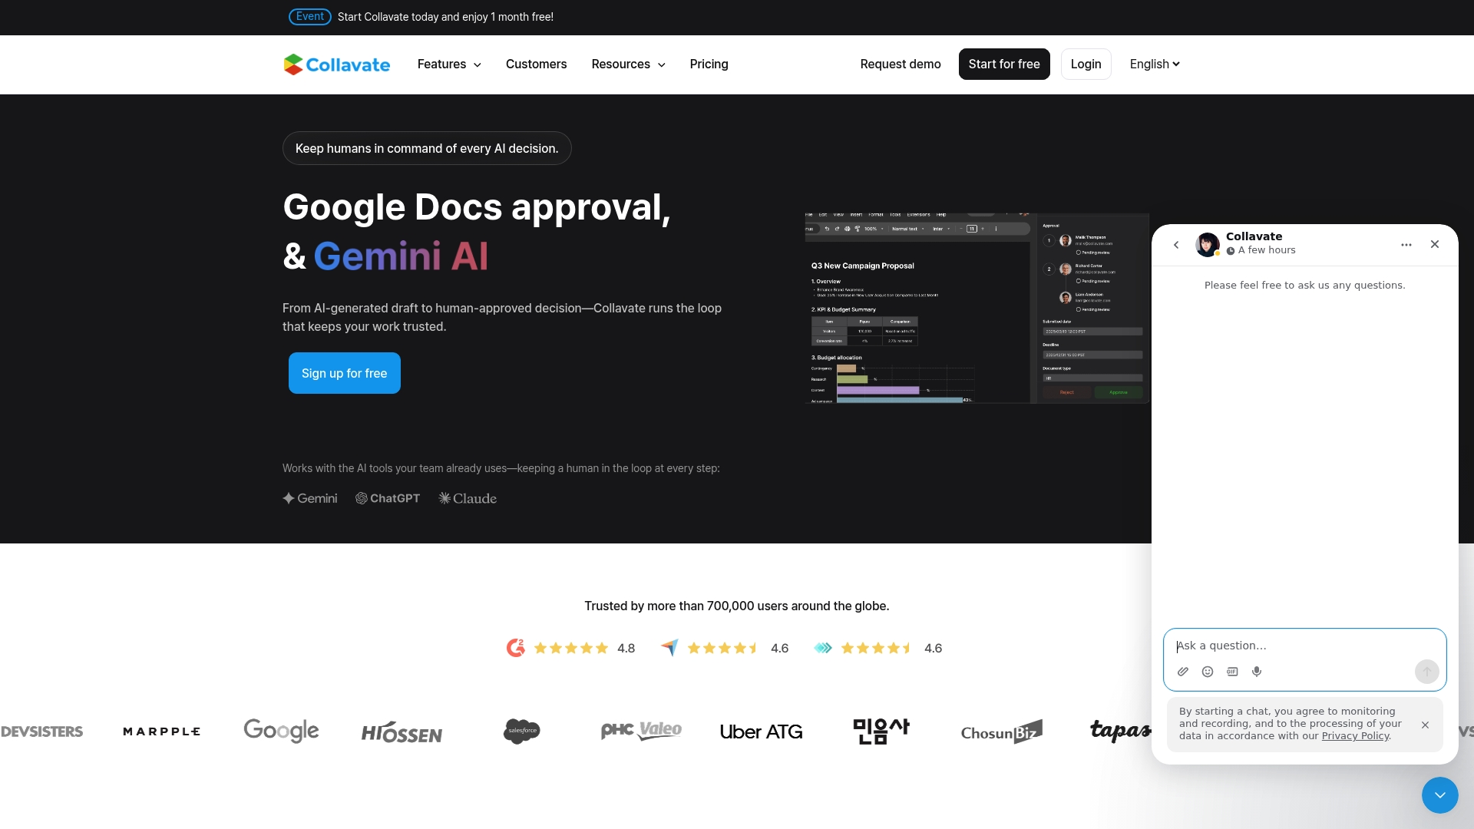Click the Salesforce customer logo

pyautogui.click(x=522, y=731)
